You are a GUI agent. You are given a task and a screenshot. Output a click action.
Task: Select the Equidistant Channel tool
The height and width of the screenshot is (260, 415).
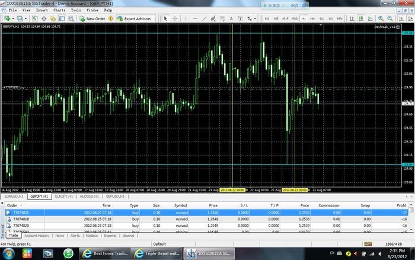click(213, 18)
